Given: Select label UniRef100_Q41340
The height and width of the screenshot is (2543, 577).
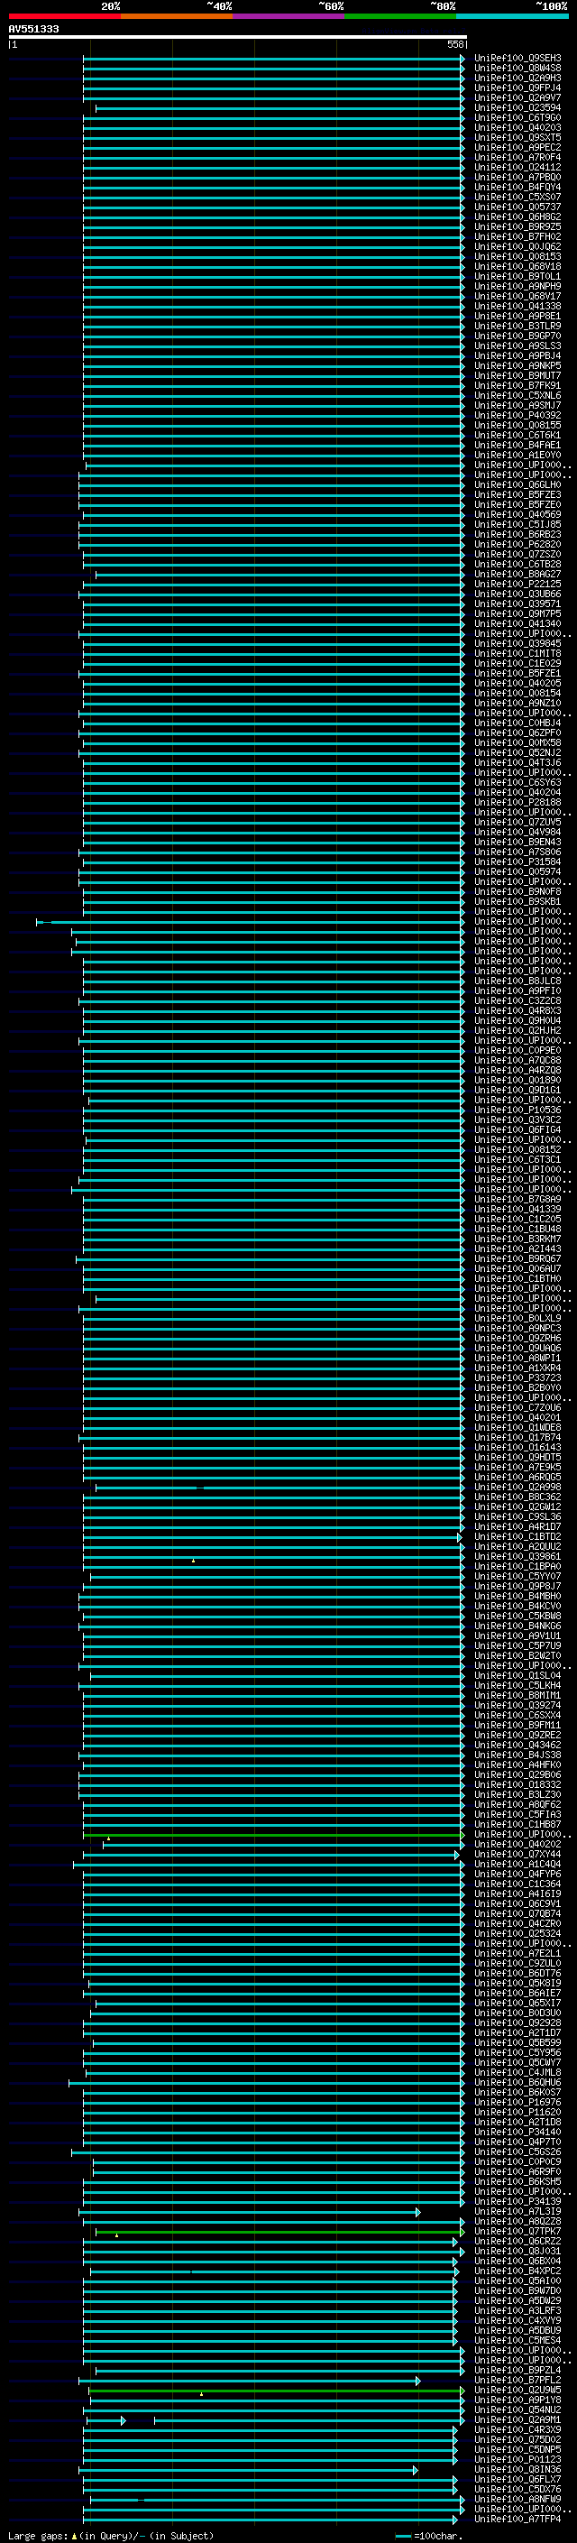Looking at the screenshot, I should point(517,624).
